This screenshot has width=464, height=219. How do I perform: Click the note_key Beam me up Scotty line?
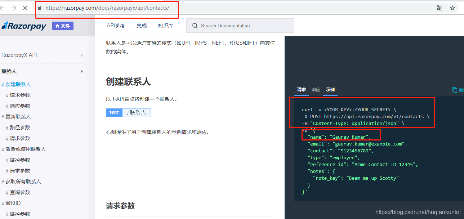pos(356,178)
